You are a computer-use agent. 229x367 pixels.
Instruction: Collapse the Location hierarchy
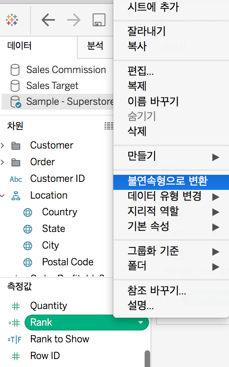[x=2, y=195]
